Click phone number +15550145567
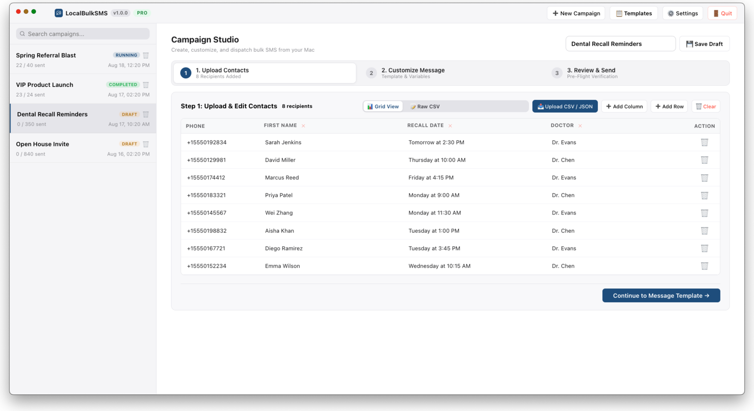Viewport: 754px width, 411px height. click(207, 213)
